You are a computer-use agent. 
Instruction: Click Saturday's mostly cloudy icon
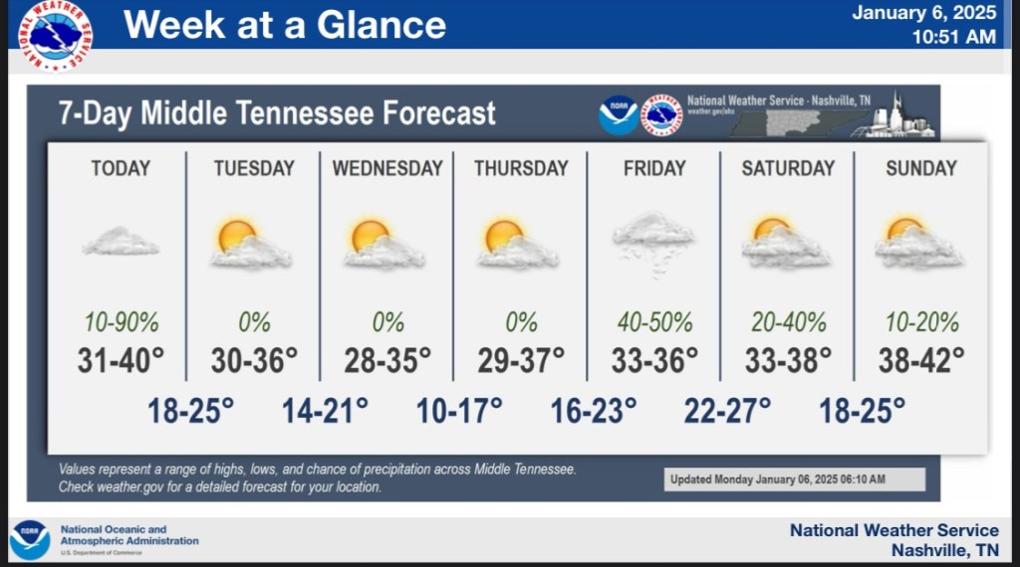pos(786,244)
